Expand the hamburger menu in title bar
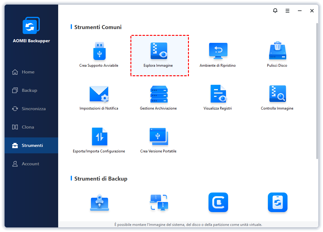Image resolution: width=323 pixels, height=232 pixels. (x=287, y=11)
